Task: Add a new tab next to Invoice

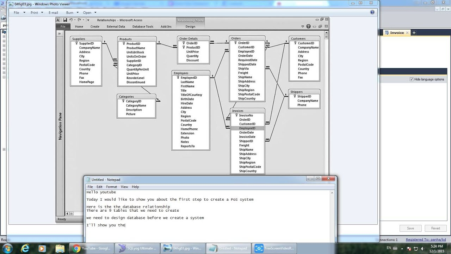Action: pyautogui.click(x=414, y=32)
